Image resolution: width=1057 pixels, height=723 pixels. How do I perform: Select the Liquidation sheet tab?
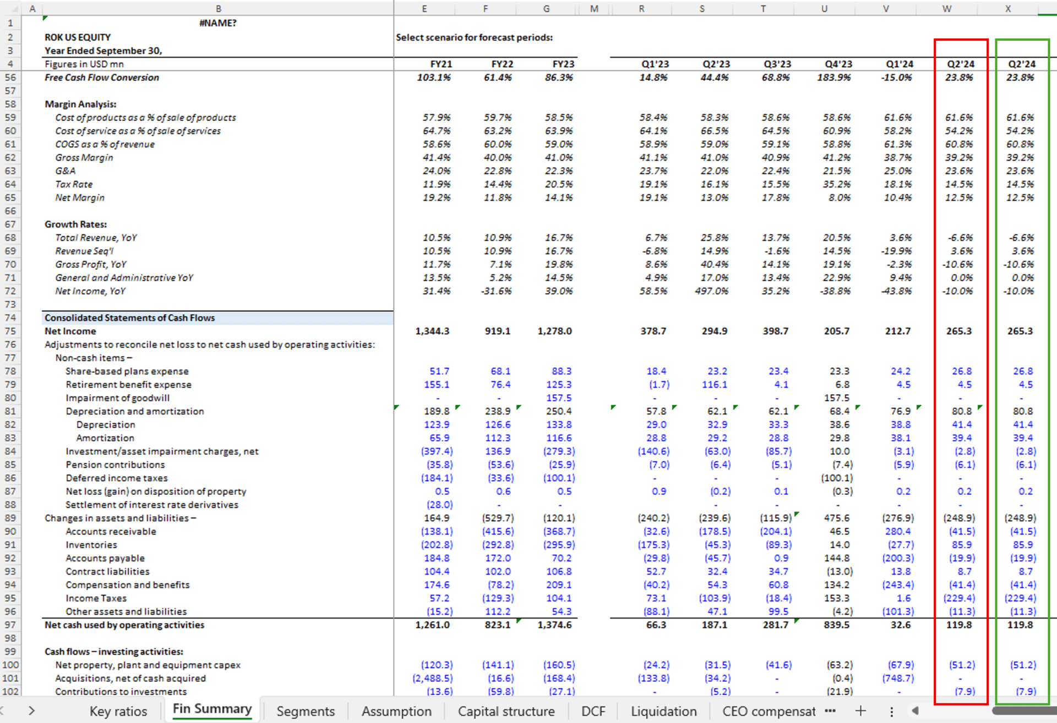663,711
